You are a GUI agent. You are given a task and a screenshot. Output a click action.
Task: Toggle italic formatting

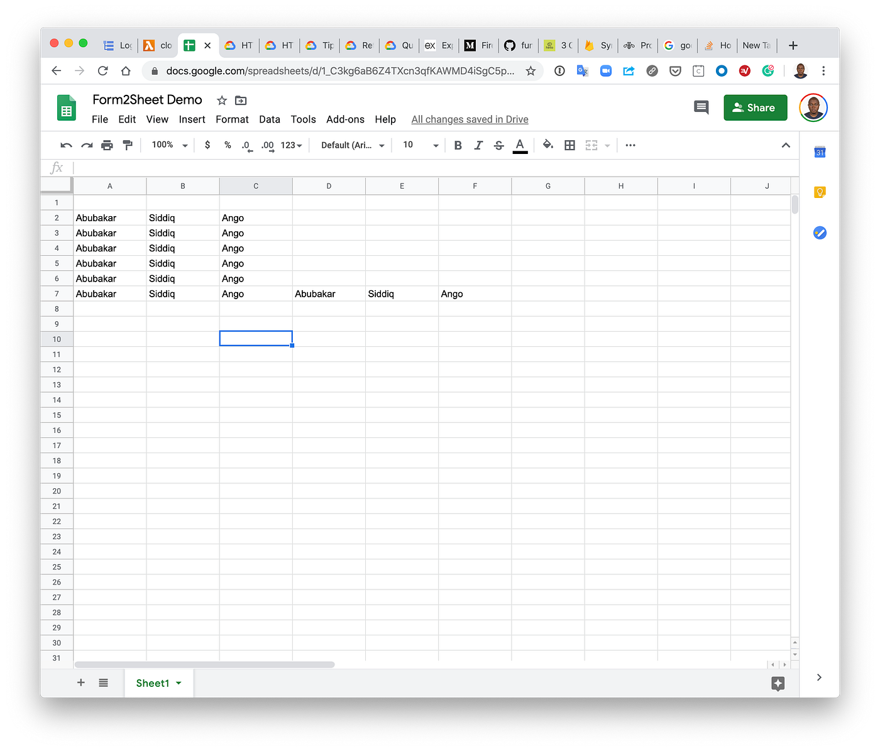tap(478, 145)
